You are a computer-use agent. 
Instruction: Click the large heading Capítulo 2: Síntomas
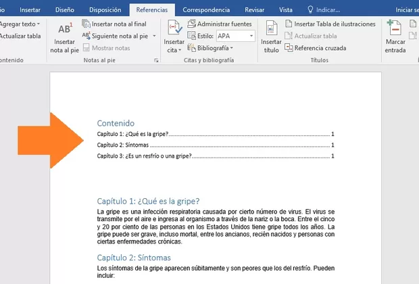click(x=134, y=258)
